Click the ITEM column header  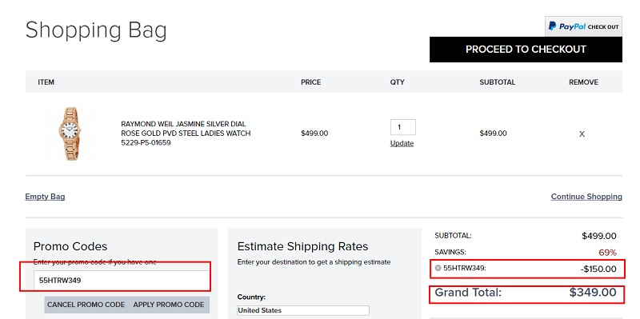click(46, 82)
